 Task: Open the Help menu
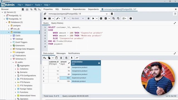(x=47, y=5)
